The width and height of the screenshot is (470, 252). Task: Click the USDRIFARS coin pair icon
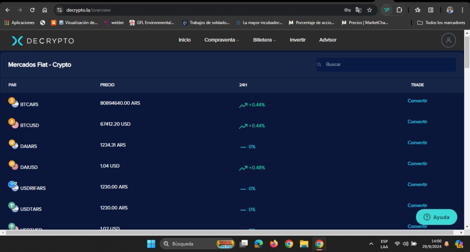tap(13, 186)
